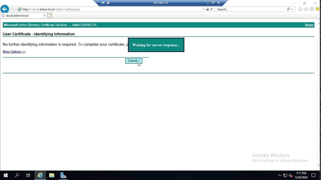The image size is (321, 180).
Task: Open the address bar autocomplete dropdown
Action: click(204, 9)
